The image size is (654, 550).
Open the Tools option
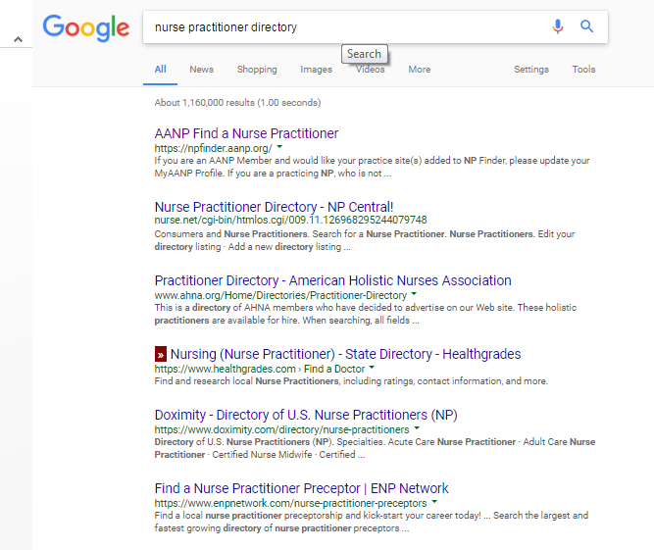click(583, 70)
